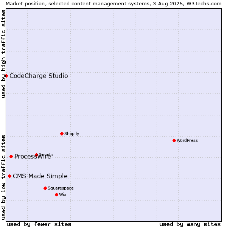Image resolution: width=227 pixels, height=227 pixels.
Task: Click the Joomla red marker
Action: pyautogui.click(x=36, y=155)
